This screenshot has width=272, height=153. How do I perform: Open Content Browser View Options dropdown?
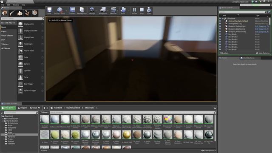(209, 150)
